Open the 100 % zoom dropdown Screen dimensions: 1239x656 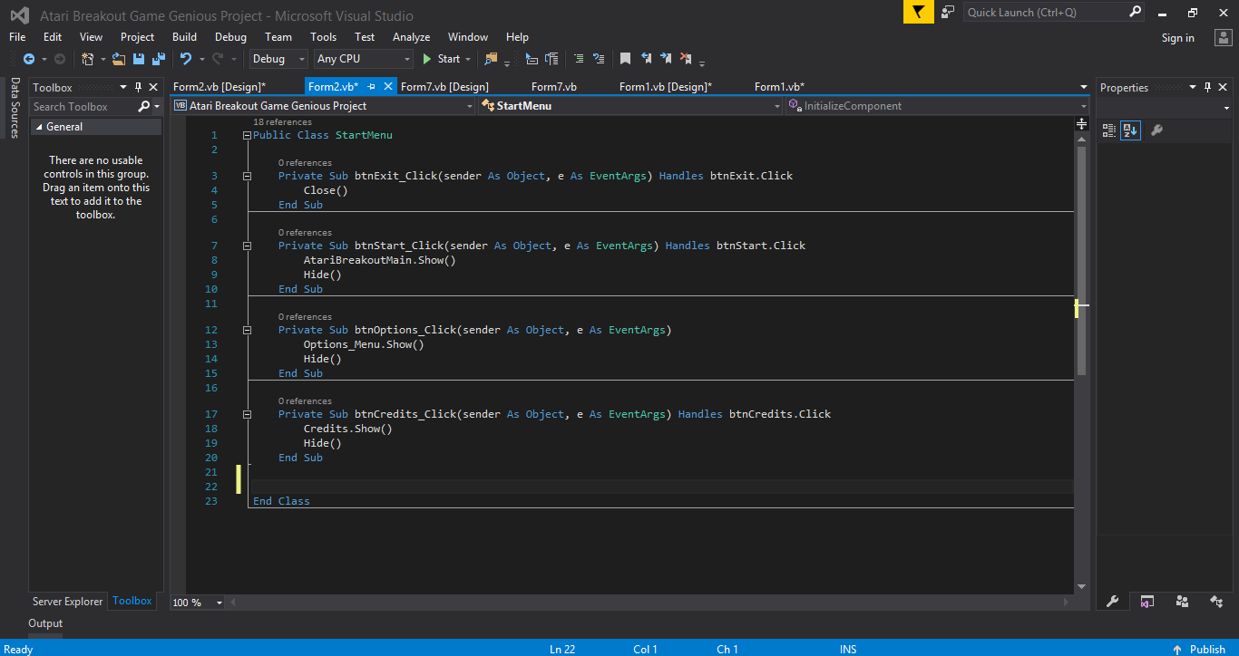(x=220, y=603)
